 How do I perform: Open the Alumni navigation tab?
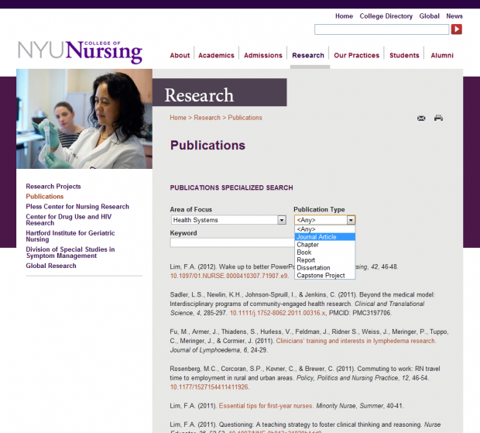442,56
